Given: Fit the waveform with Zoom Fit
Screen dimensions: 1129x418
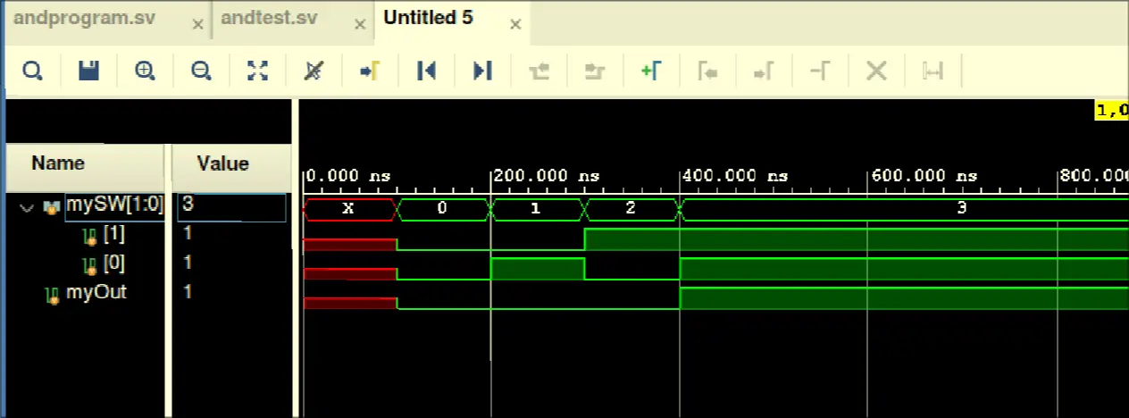Looking at the screenshot, I should tap(257, 71).
